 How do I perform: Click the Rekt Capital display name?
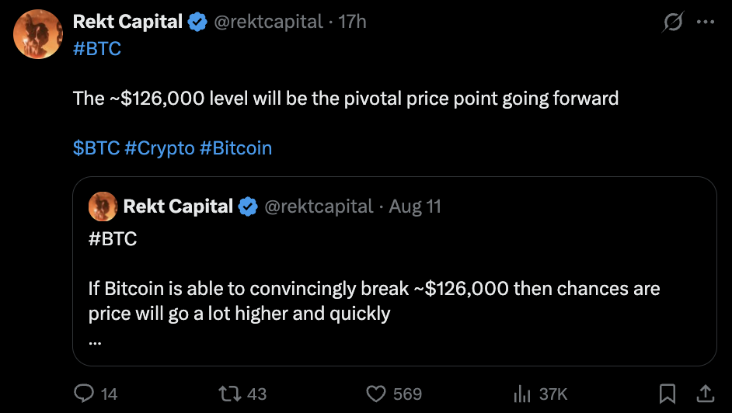pyautogui.click(x=127, y=22)
